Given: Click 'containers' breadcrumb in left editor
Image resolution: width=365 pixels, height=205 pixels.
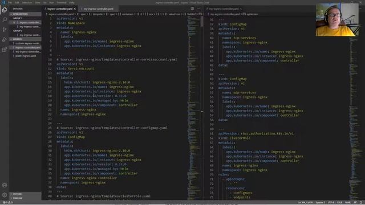Looking at the screenshot, I should pyautogui.click(x=128, y=14).
